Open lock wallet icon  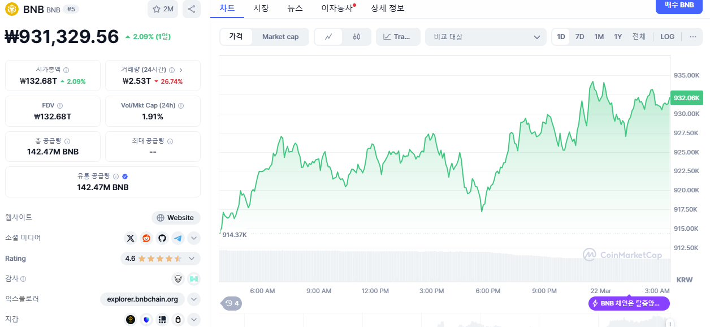click(x=178, y=320)
